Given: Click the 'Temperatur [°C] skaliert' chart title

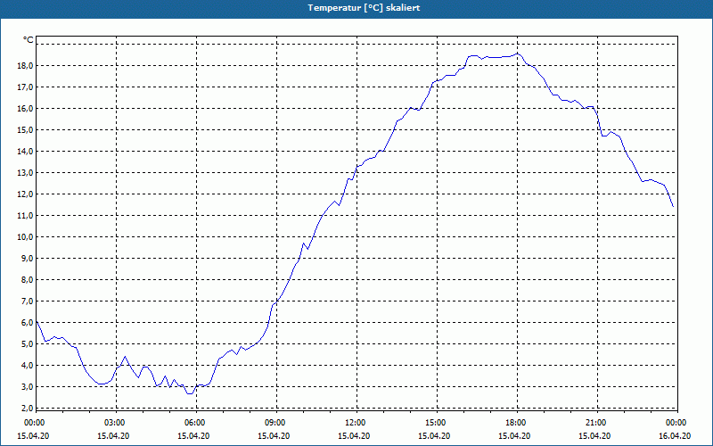Looking at the screenshot, I should (364, 8).
